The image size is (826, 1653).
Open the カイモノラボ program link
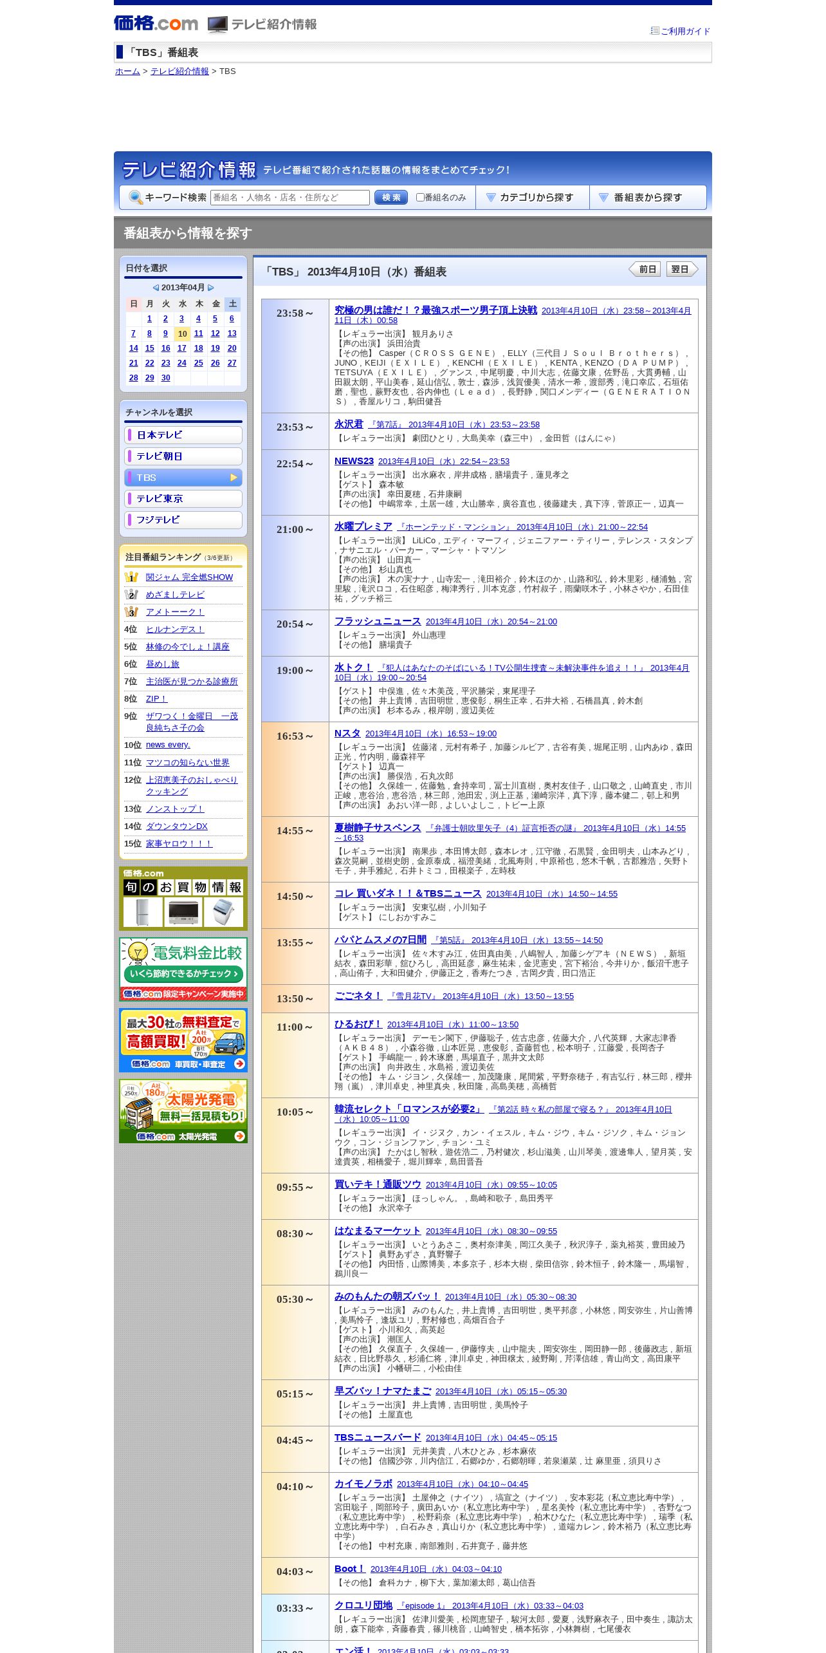tap(363, 1484)
